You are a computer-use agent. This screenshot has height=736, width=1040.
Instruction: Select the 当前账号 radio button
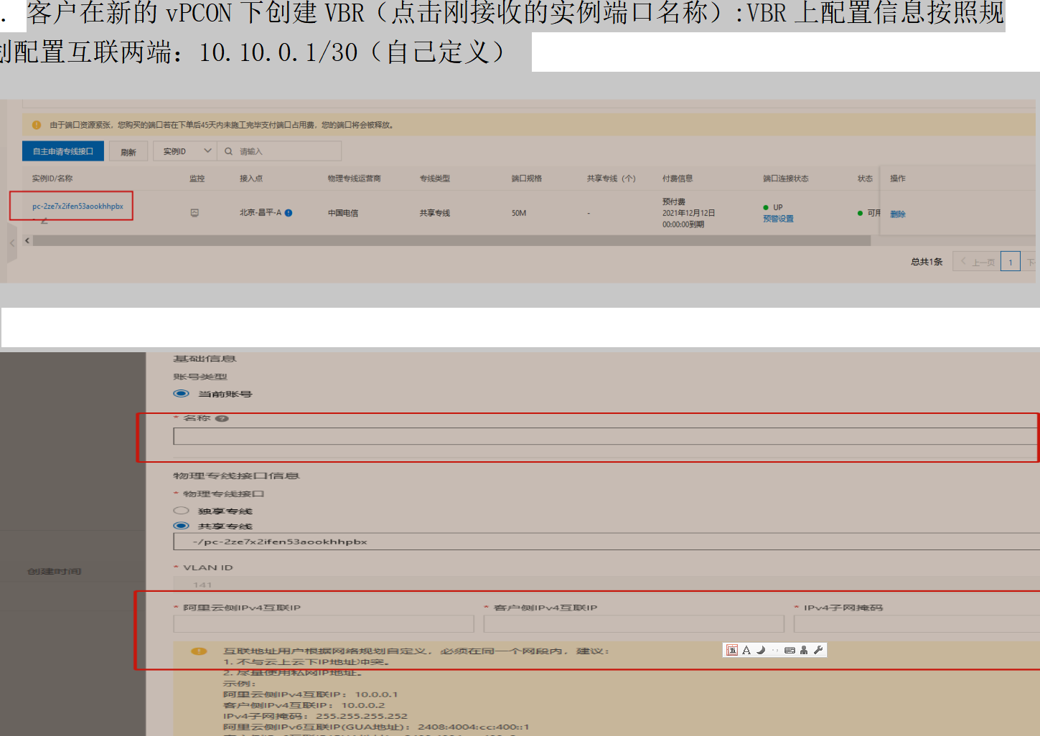tap(181, 393)
